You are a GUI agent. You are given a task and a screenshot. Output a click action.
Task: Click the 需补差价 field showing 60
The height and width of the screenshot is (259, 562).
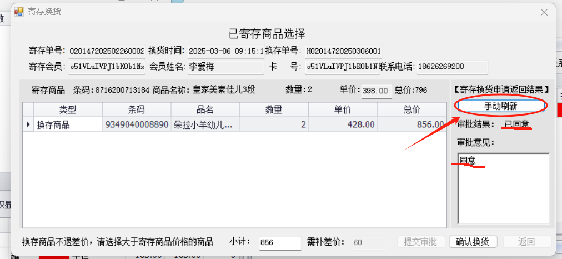(370, 242)
